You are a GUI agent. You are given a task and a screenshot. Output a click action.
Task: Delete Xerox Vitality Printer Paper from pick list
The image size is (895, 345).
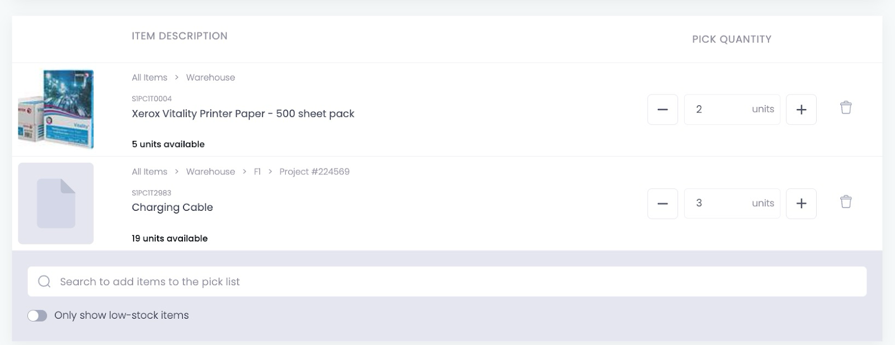click(846, 107)
